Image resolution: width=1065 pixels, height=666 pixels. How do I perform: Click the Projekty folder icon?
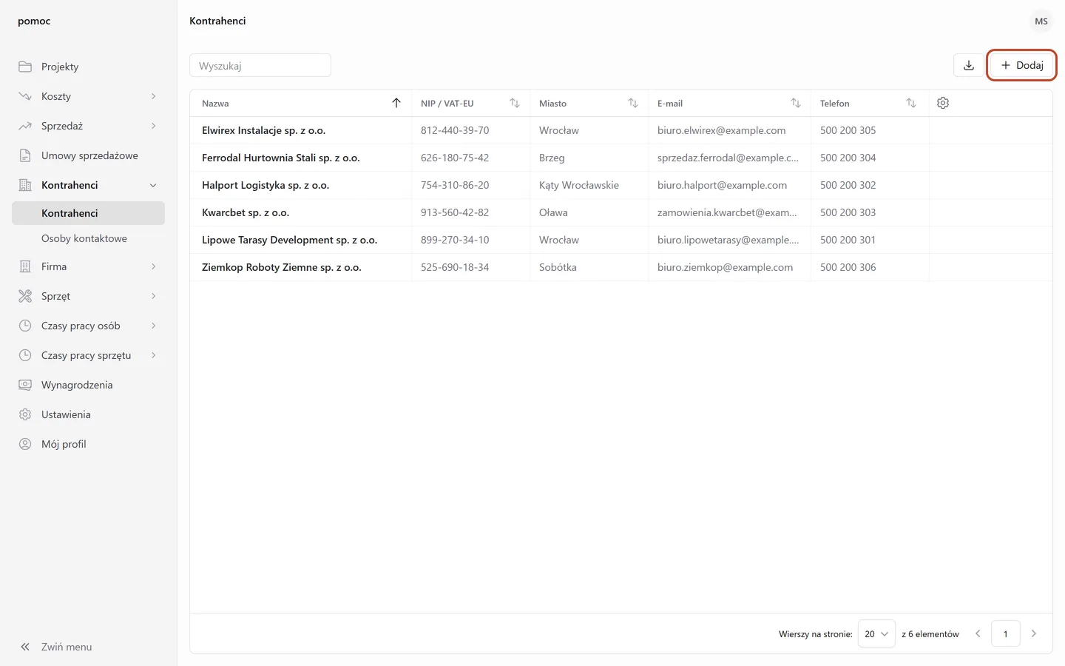[25, 67]
